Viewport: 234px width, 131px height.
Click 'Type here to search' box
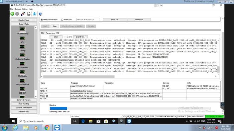44,121
